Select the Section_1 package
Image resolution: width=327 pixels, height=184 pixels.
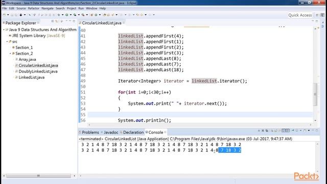click(24, 48)
